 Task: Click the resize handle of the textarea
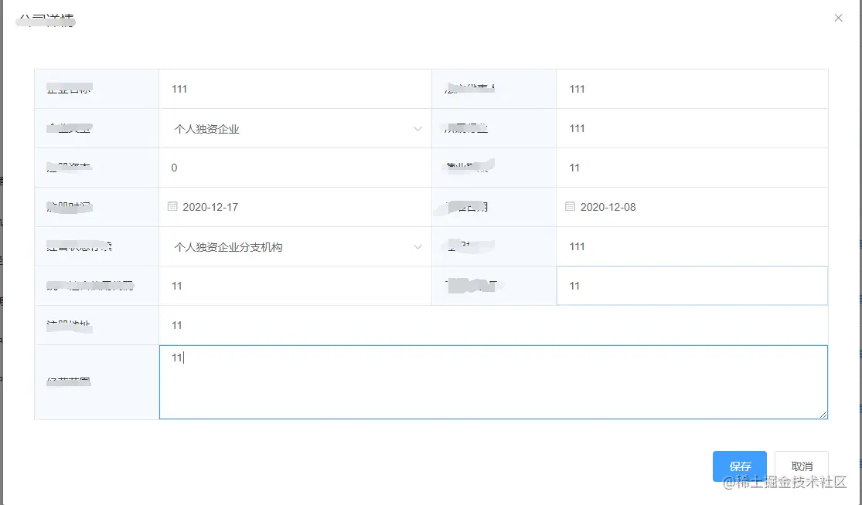823,415
